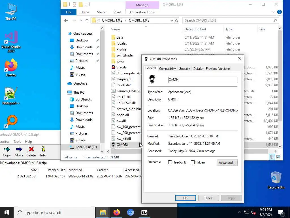Select the www folder
The height and width of the screenshot is (218, 290).
click(120, 61)
